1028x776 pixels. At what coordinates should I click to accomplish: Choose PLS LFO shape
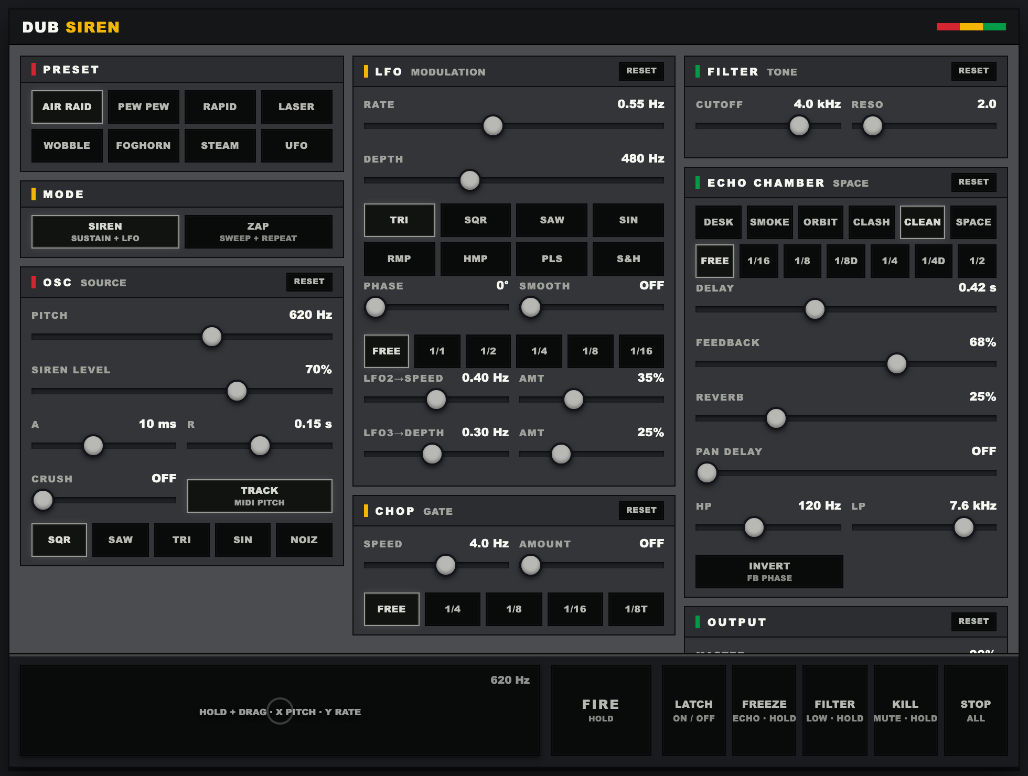point(552,259)
